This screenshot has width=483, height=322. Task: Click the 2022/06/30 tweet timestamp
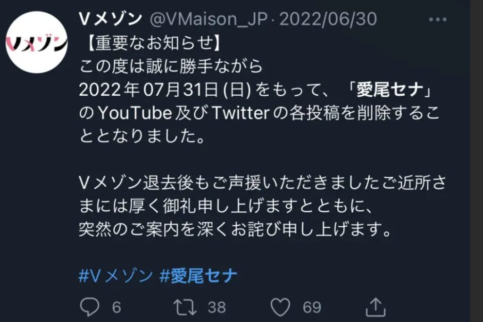click(328, 19)
